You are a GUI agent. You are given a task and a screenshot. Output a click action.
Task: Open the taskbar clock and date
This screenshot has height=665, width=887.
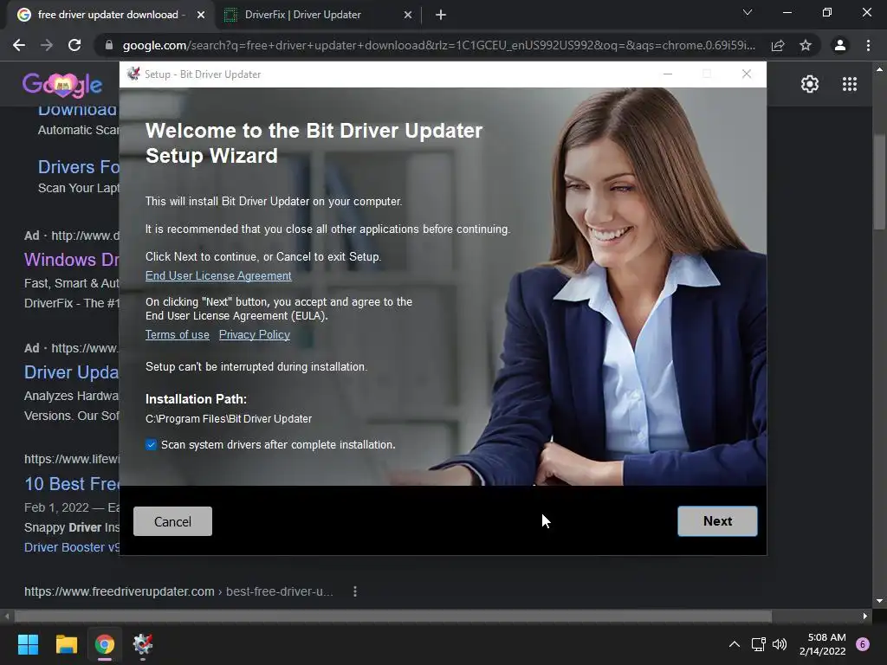click(823, 644)
